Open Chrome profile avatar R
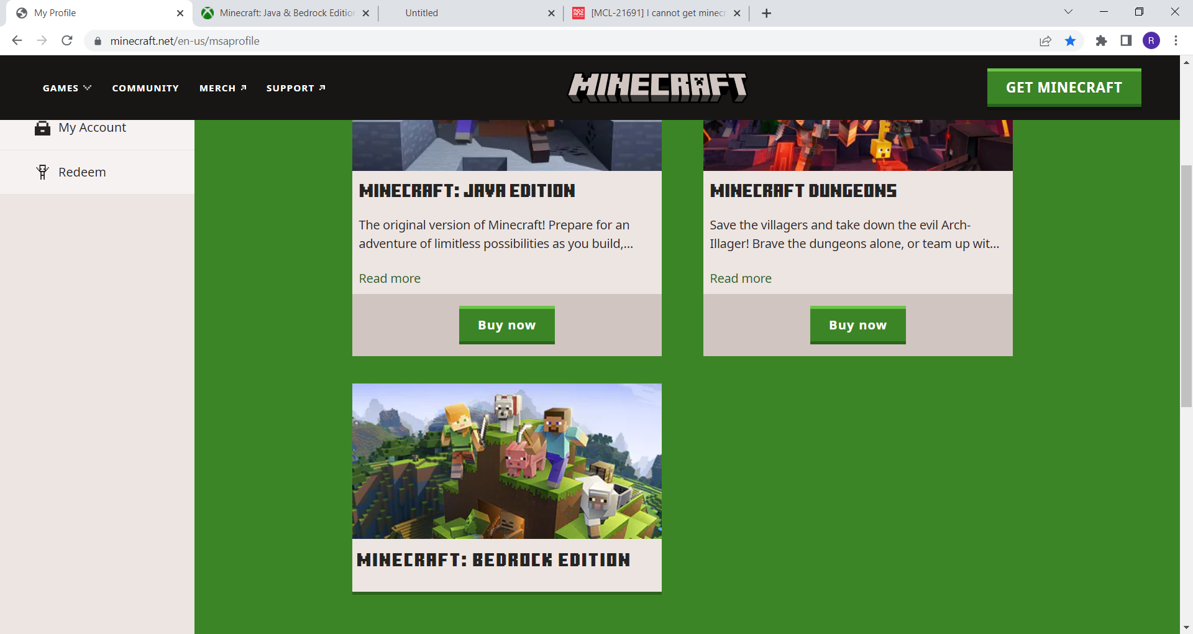The height and width of the screenshot is (634, 1193). tap(1151, 41)
